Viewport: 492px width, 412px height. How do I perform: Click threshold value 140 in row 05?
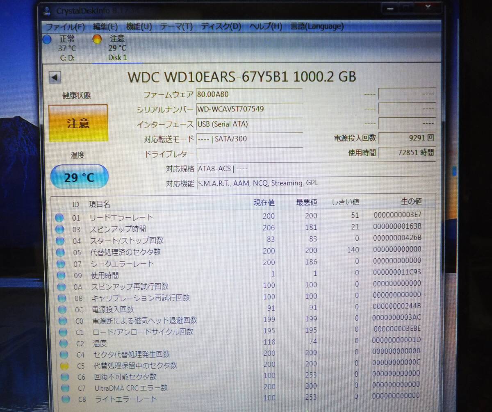click(353, 250)
